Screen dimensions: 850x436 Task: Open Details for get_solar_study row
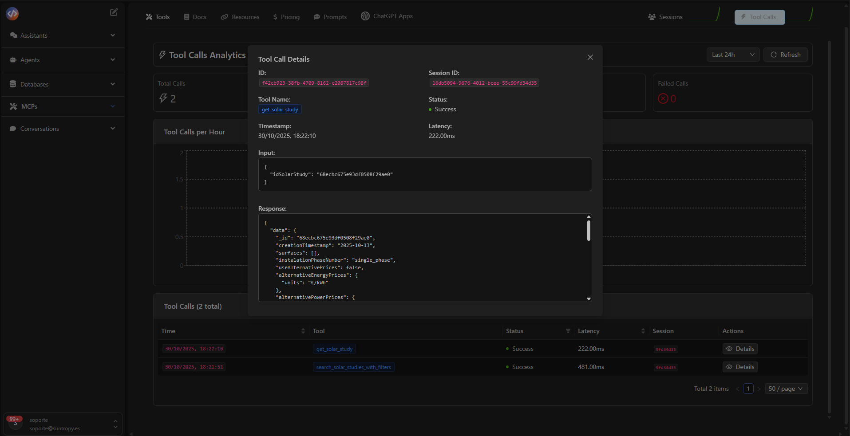coord(740,349)
